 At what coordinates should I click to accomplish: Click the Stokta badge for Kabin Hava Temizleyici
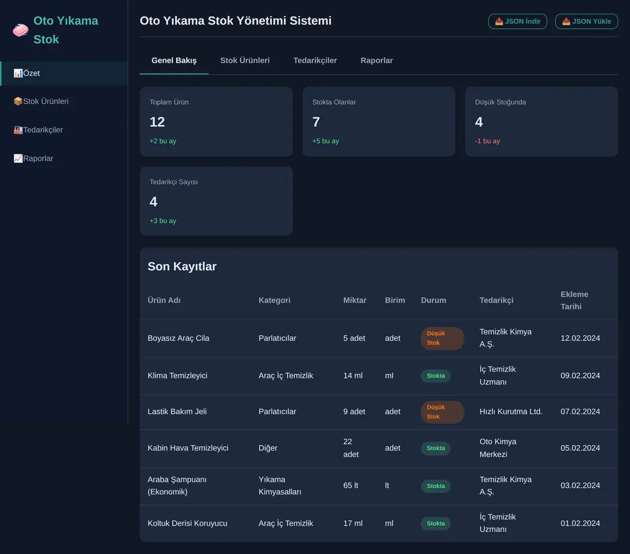coord(436,448)
